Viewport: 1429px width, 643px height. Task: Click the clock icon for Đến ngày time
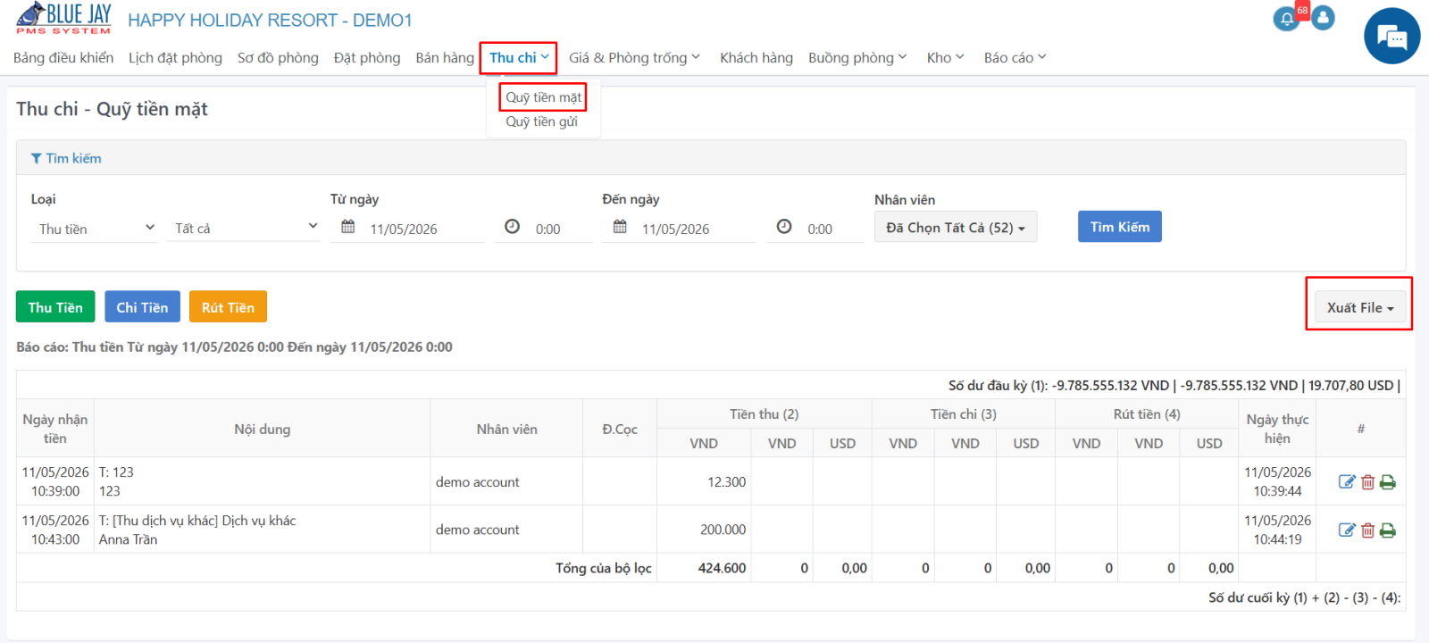(784, 227)
